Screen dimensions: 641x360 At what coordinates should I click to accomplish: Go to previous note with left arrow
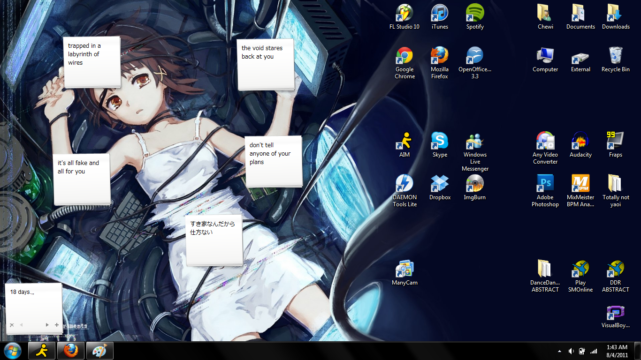[21, 325]
